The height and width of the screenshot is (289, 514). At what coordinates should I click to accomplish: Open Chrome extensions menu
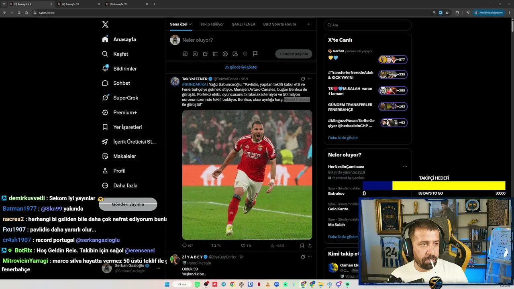point(457,12)
